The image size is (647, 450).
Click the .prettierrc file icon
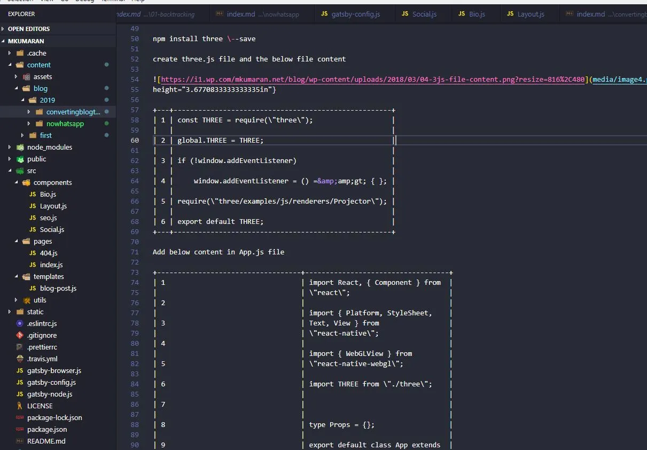tap(20, 347)
